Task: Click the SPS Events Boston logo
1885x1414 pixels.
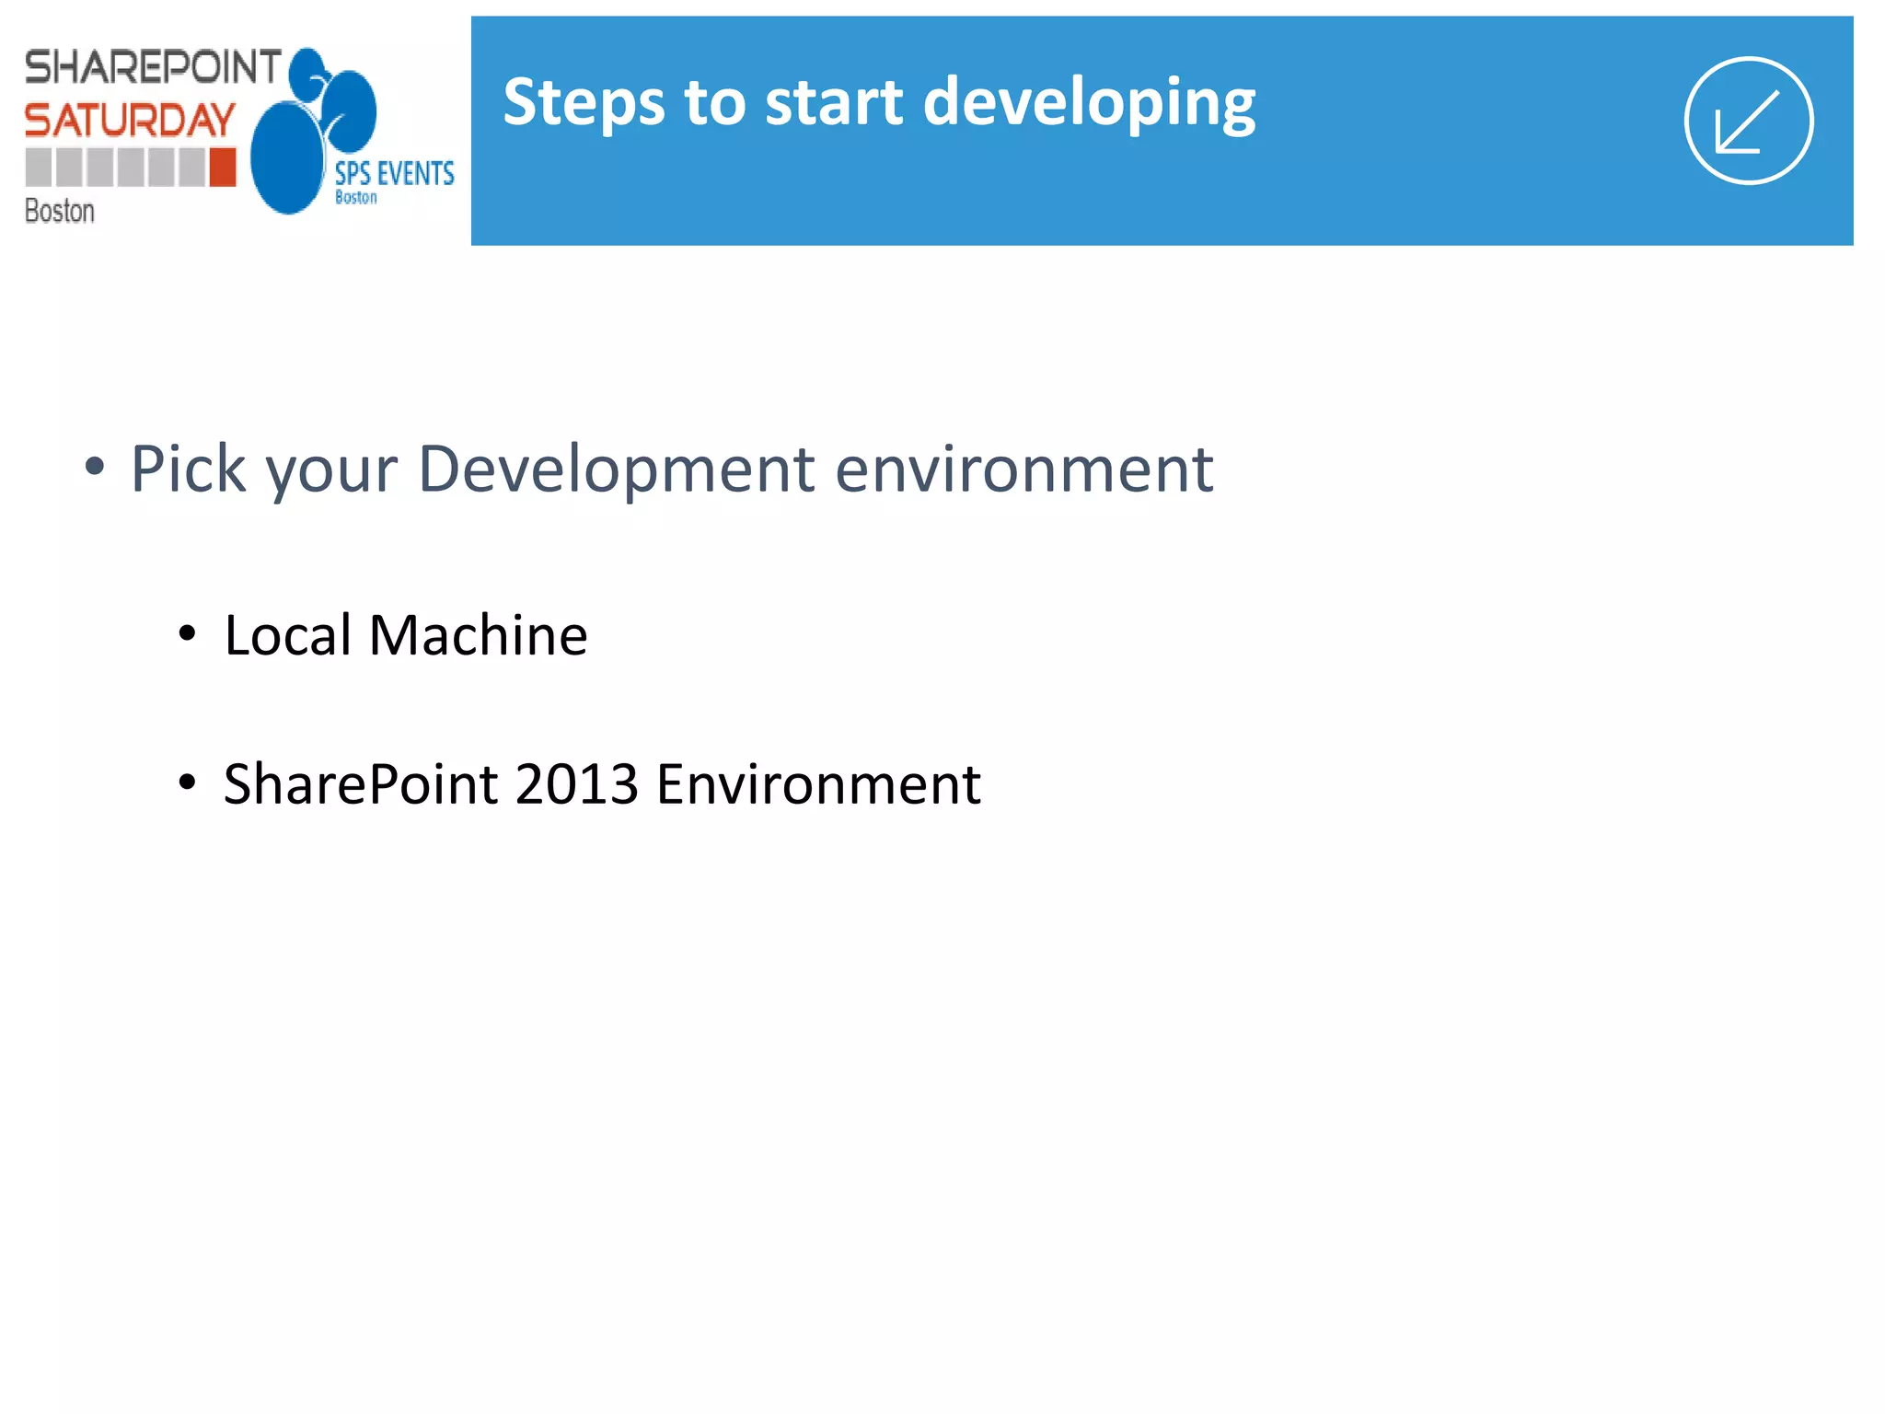Action: pyautogui.click(x=353, y=132)
